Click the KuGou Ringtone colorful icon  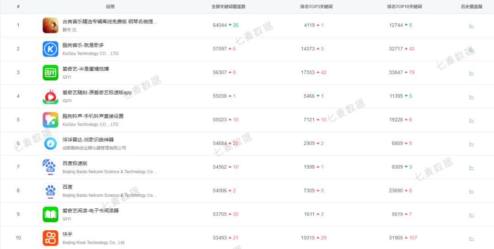[x=50, y=120]
